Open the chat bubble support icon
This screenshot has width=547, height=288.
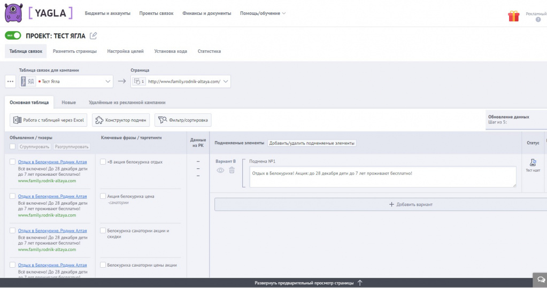coord(540,279)
